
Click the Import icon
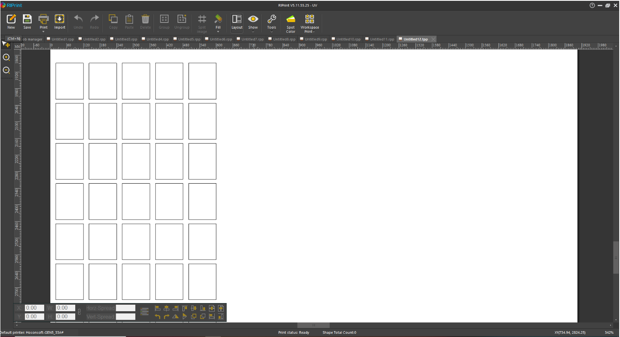coord(60,19)
